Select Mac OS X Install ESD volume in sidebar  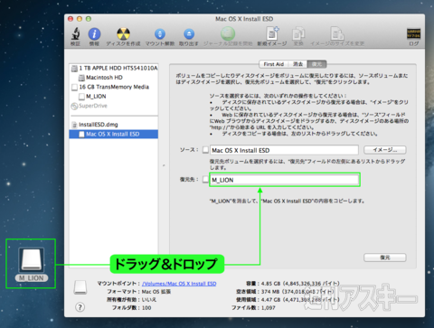coord(114,134)
